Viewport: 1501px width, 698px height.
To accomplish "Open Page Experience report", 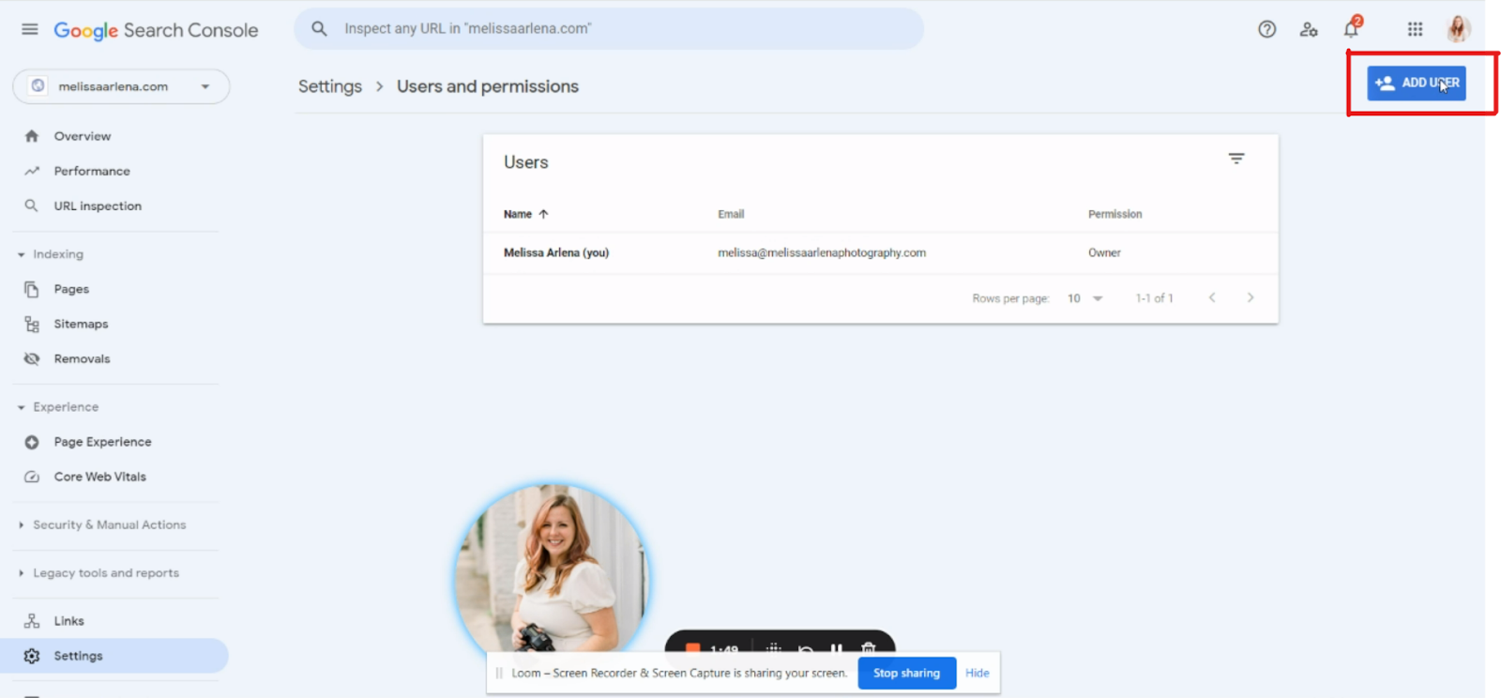I will pos(102,442).
